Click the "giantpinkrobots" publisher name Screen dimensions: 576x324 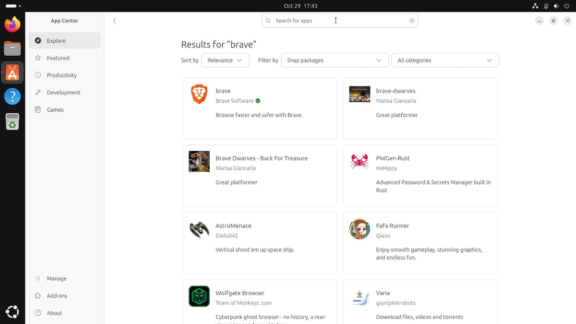click(396, 303)
